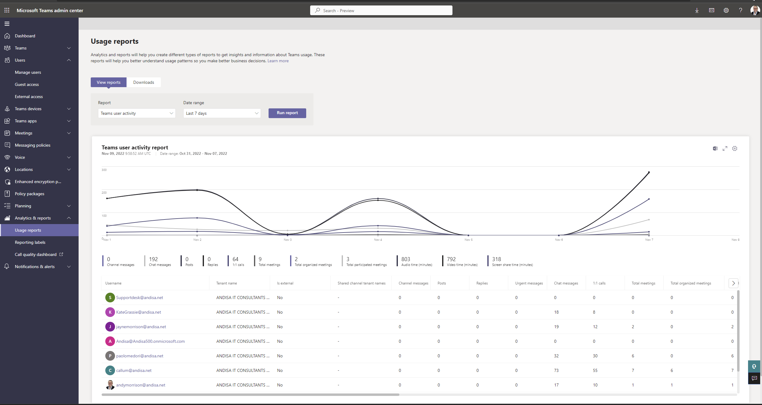
Task: Expand report to full screen icon
Action: tap(725, 148)
